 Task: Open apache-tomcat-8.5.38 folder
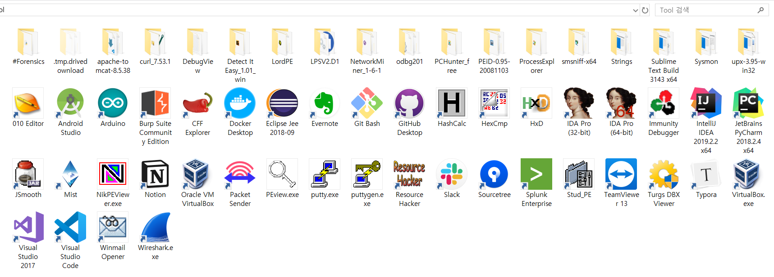coord(113,41)
